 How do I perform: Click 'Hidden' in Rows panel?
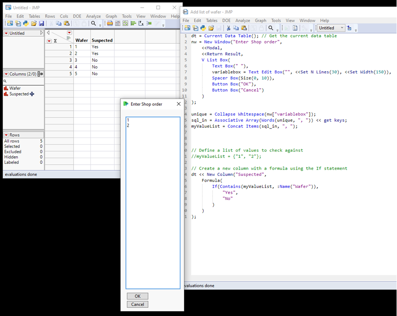(11, 157)
